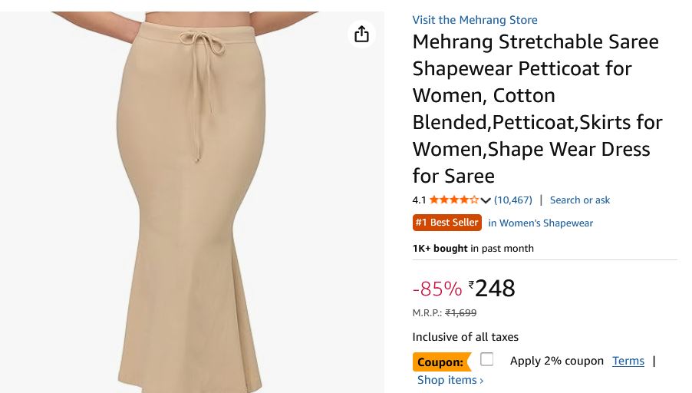This screenshot has width=692, height=393.
Task: Click the -85% discount label
Action: (437, 289)
